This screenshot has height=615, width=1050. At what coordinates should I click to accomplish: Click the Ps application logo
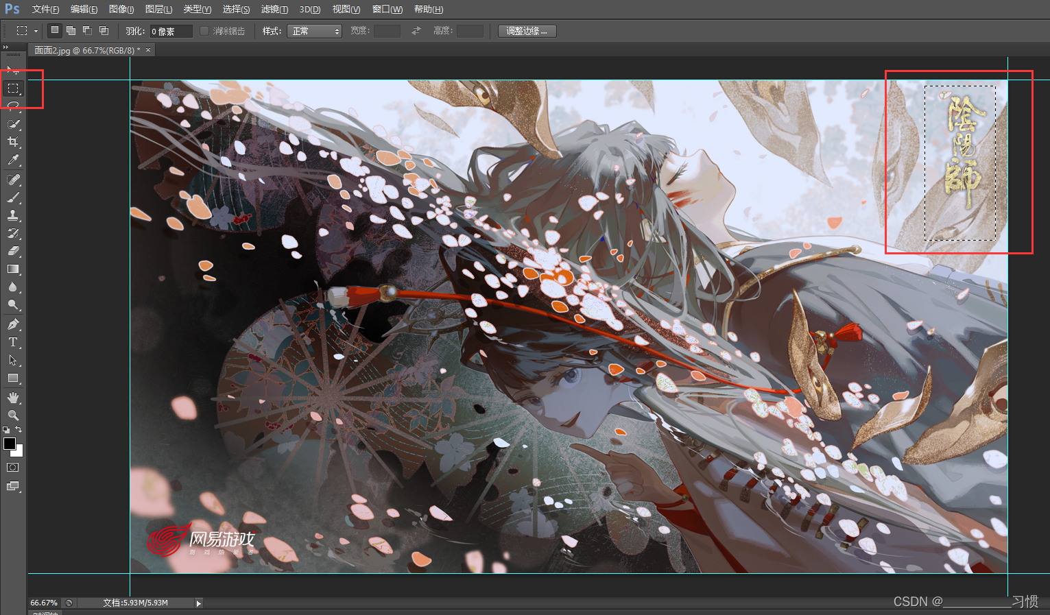point(12,9)
